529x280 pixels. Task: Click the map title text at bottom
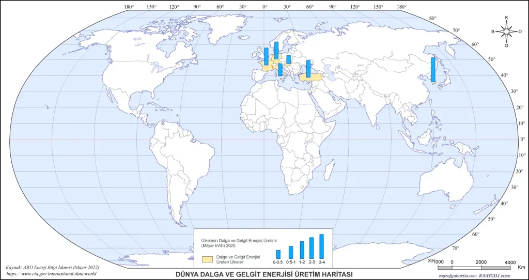pos(264,274)
